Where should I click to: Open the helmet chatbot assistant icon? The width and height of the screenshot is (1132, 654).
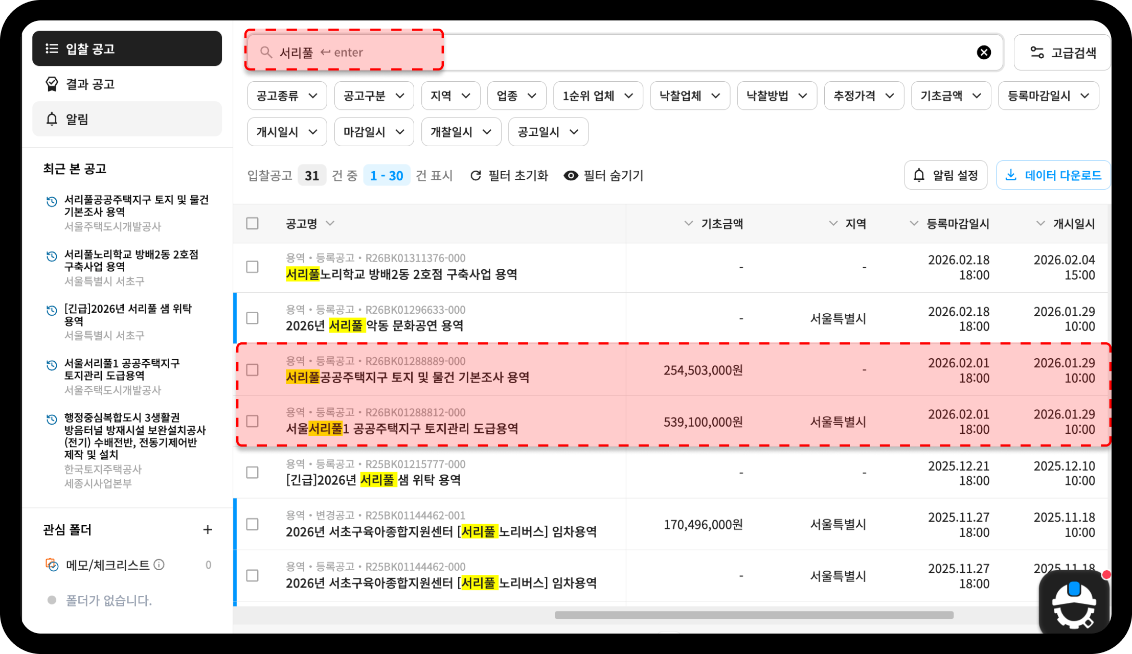click(x=1074, y=603)
